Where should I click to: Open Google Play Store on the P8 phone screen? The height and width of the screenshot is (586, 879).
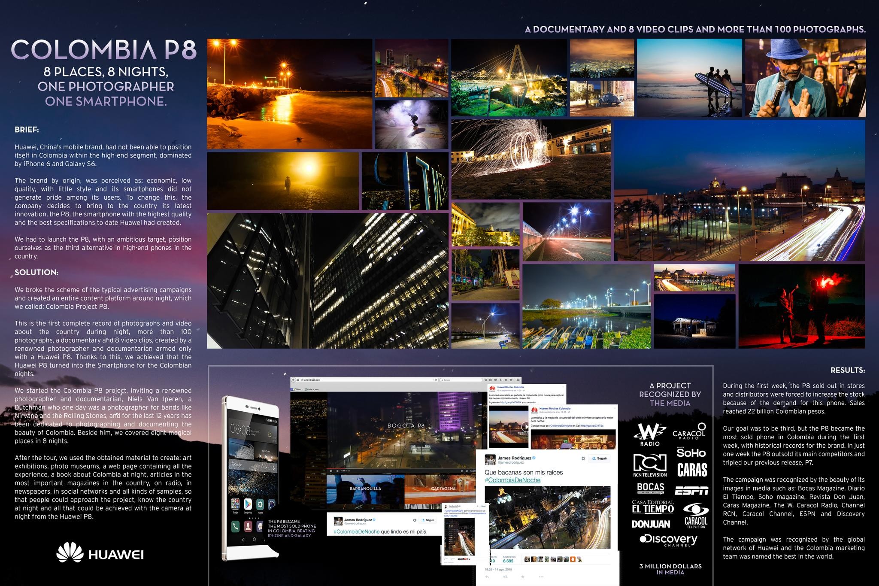pyautogui.click(x=248, y=504)
